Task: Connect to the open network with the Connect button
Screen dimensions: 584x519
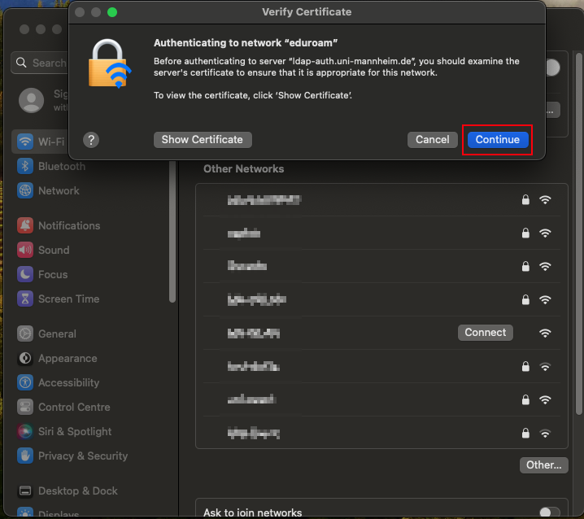Action: click(486, 333)
